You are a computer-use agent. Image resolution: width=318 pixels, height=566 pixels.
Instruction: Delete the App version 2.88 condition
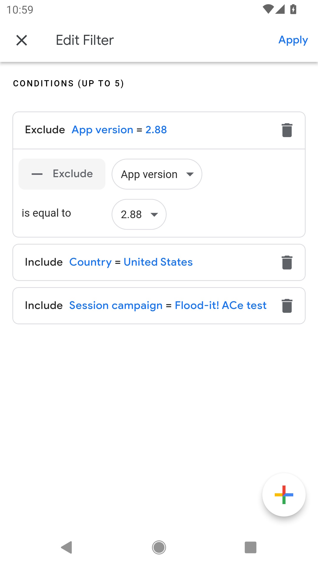(287, 130)
